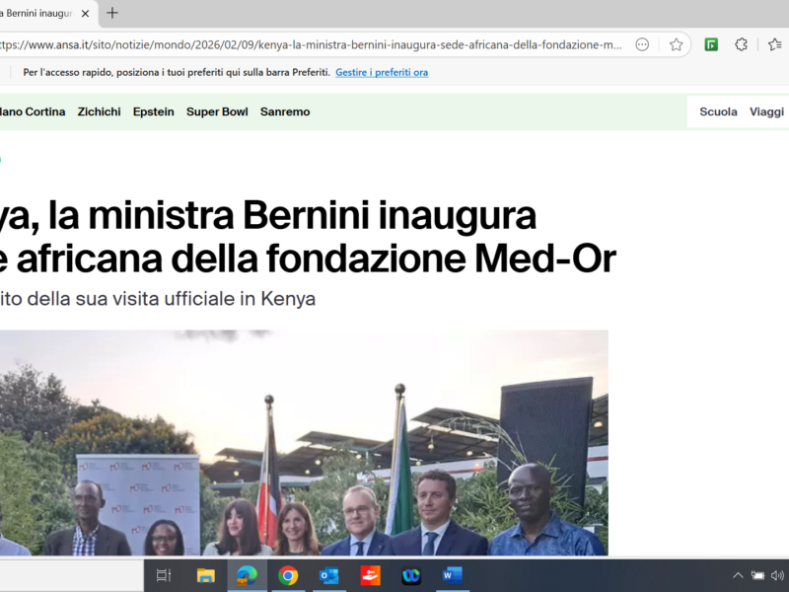Open Outlook from the taskbar
The height and width of the screenshot is (592, 789).
(x=328, y=575)
